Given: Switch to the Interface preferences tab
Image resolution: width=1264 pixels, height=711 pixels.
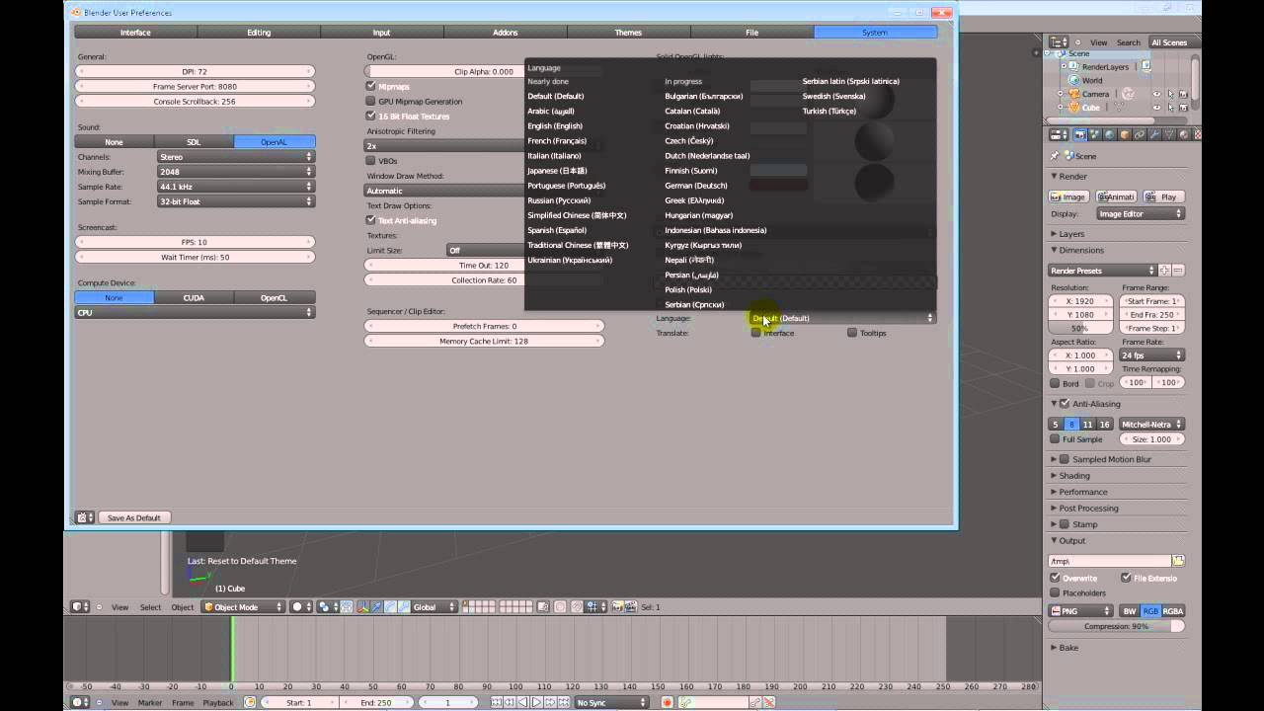Looking at the screenshot, I should point(135,33).
